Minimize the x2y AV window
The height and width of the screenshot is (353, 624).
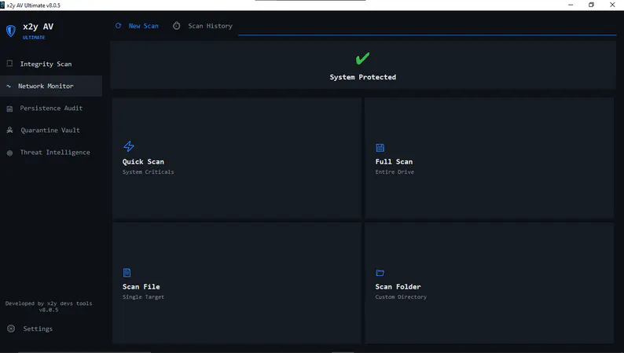pos(571,5)
